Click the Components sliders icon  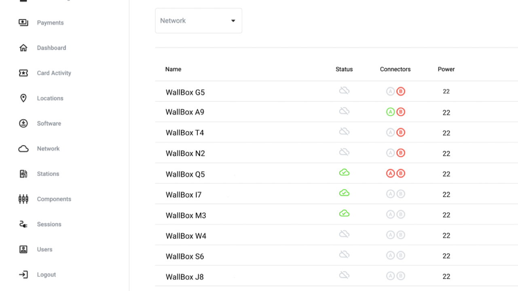click(x=23, y=199)
